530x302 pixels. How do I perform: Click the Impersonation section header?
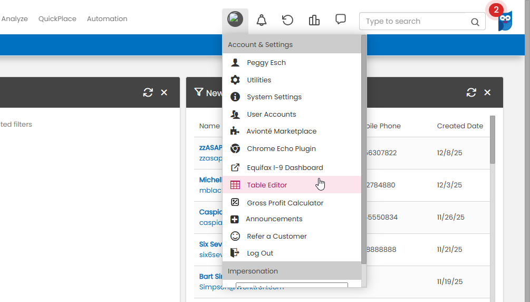click(292, 271)
